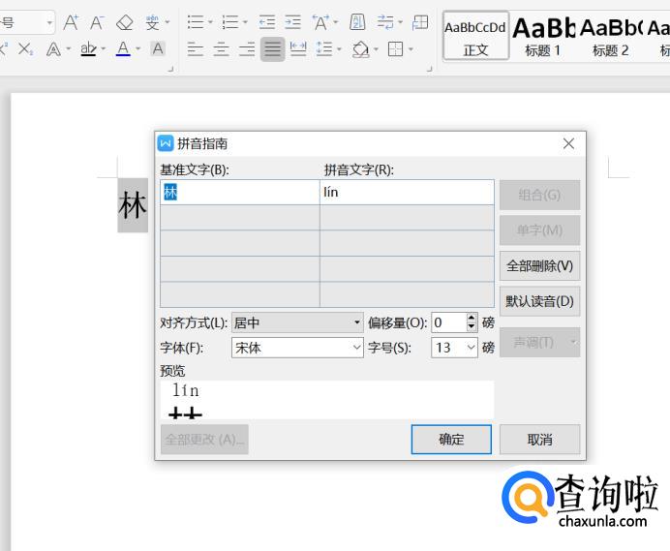Screen dimensions: 670x551
Task: Click 默认读音(D) button
Action: 539,301
